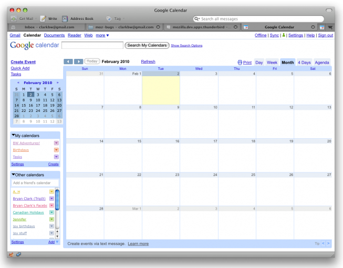Click the Other calendars list scrollbar thumb

[x=57, y=200]
